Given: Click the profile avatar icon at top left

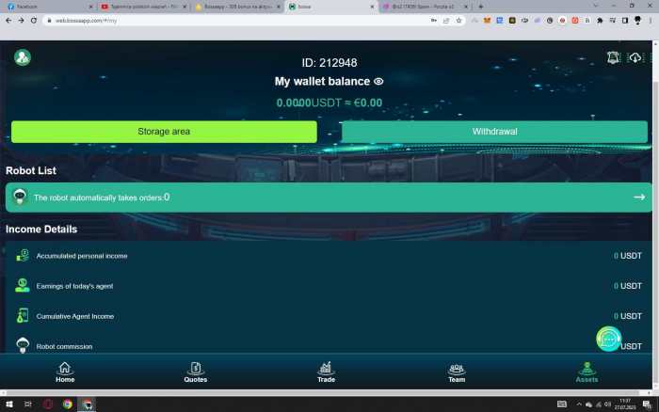Looking at the screenshot, I should [23, 57].
